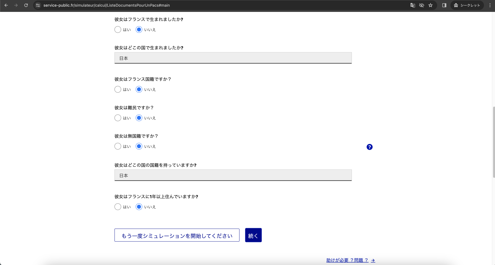Bookmark this page with the star icon

click(430, 5)
